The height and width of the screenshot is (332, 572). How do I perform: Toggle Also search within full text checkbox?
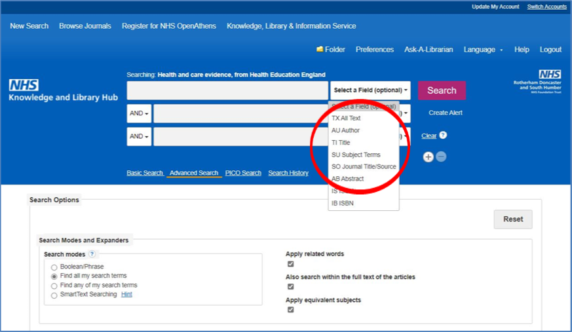pos(290,286)
